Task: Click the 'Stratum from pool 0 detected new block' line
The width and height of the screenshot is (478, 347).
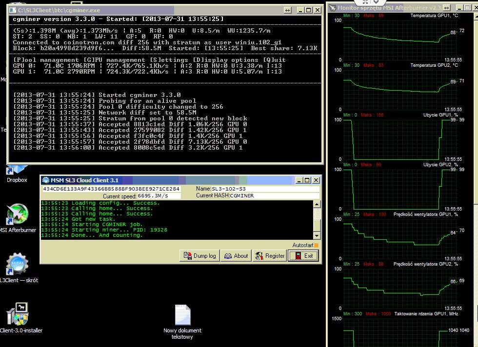Action: 130,118
